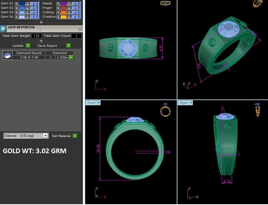268x205 pixels.
Task: Click the lock icon for Gem 04 layer
Action: 27,17
